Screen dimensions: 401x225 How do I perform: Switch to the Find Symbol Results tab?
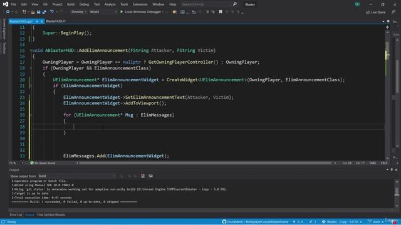pyautogui.click(x=51, y=215)
